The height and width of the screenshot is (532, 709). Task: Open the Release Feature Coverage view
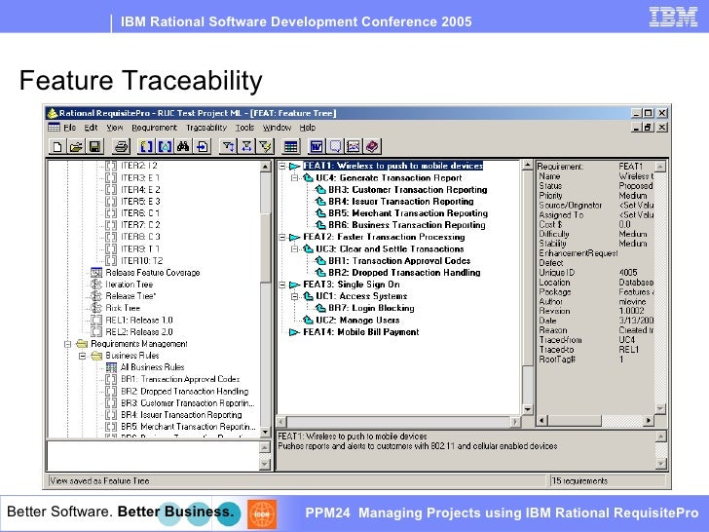(x=152, y=273)
